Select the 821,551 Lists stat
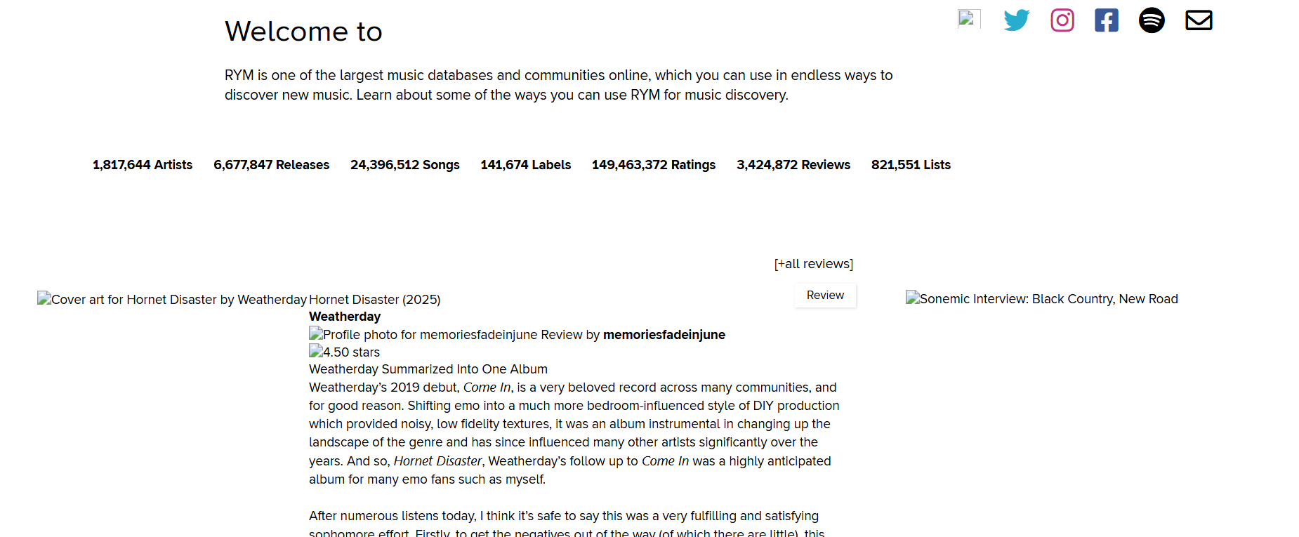This screenshot has height=537, width=1299. (911, 165)
